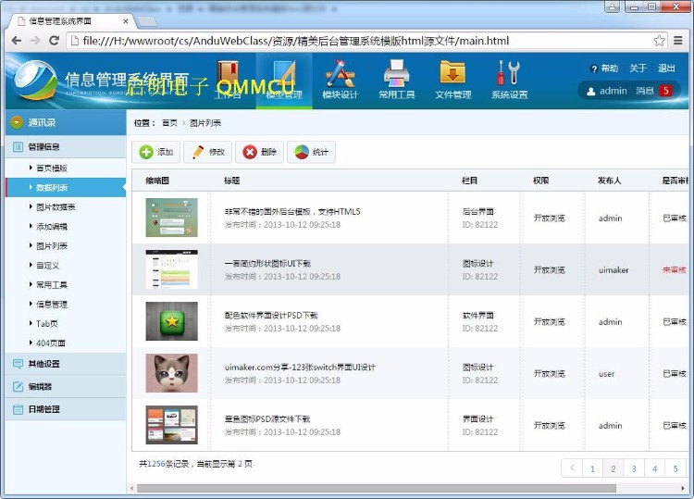This screenshot has height=499, width=694.
Task: Click the 日期管理 calendar icon
Action: (18, 409)
